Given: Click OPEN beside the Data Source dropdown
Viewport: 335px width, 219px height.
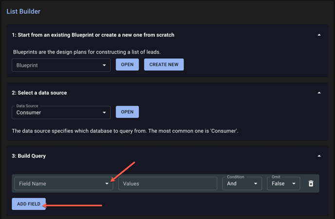Looking at the screenshot, I should (x=128, y=112).
